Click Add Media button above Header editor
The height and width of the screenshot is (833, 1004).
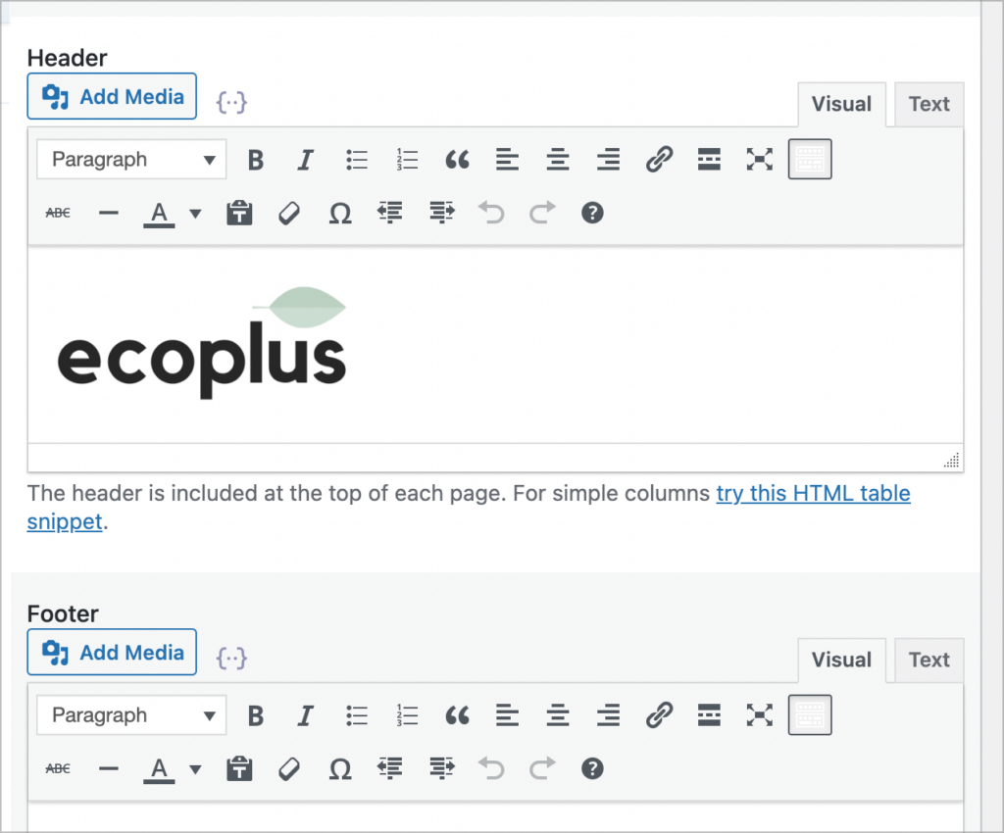[112, 97]
